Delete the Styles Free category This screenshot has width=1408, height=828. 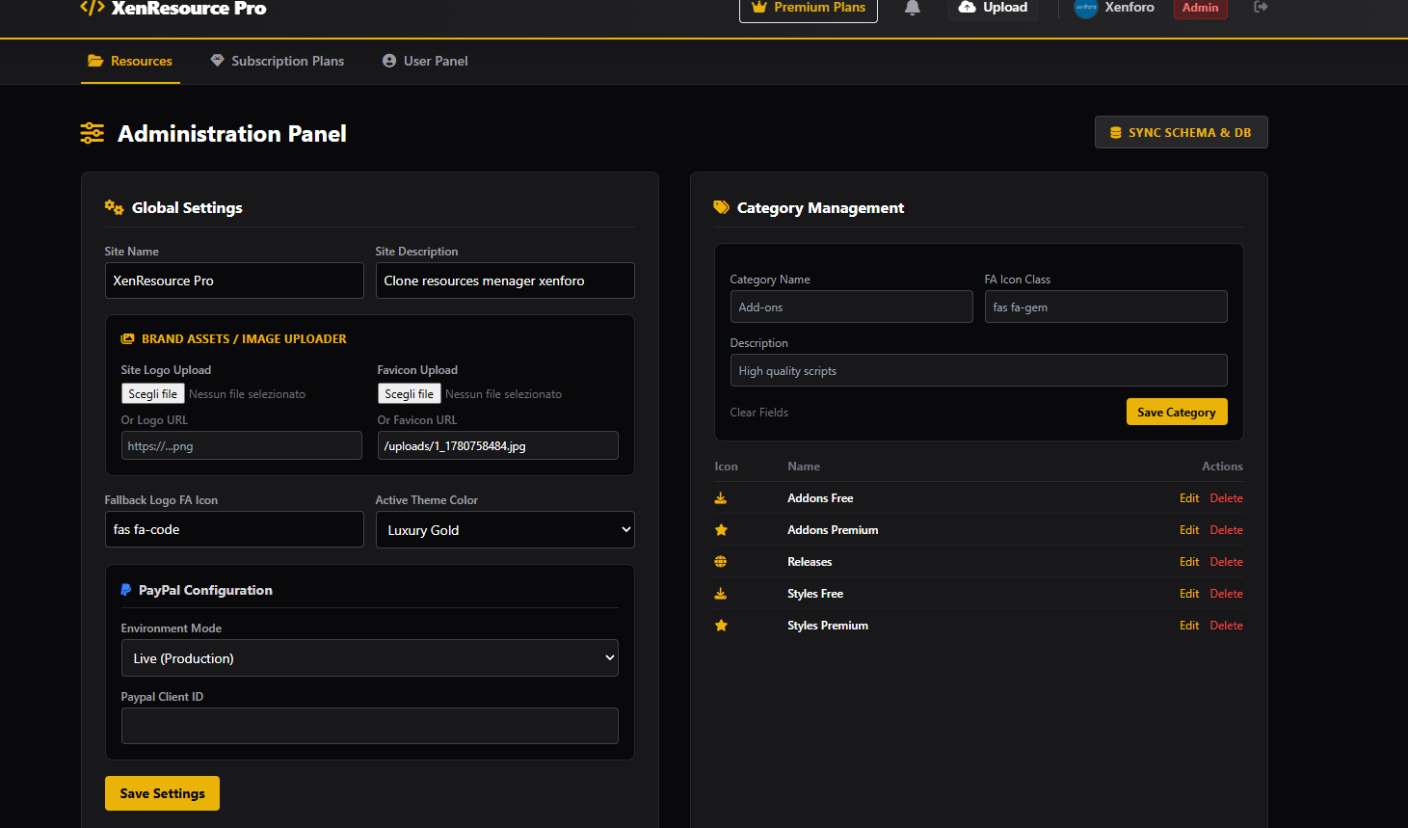(1227, 594)
